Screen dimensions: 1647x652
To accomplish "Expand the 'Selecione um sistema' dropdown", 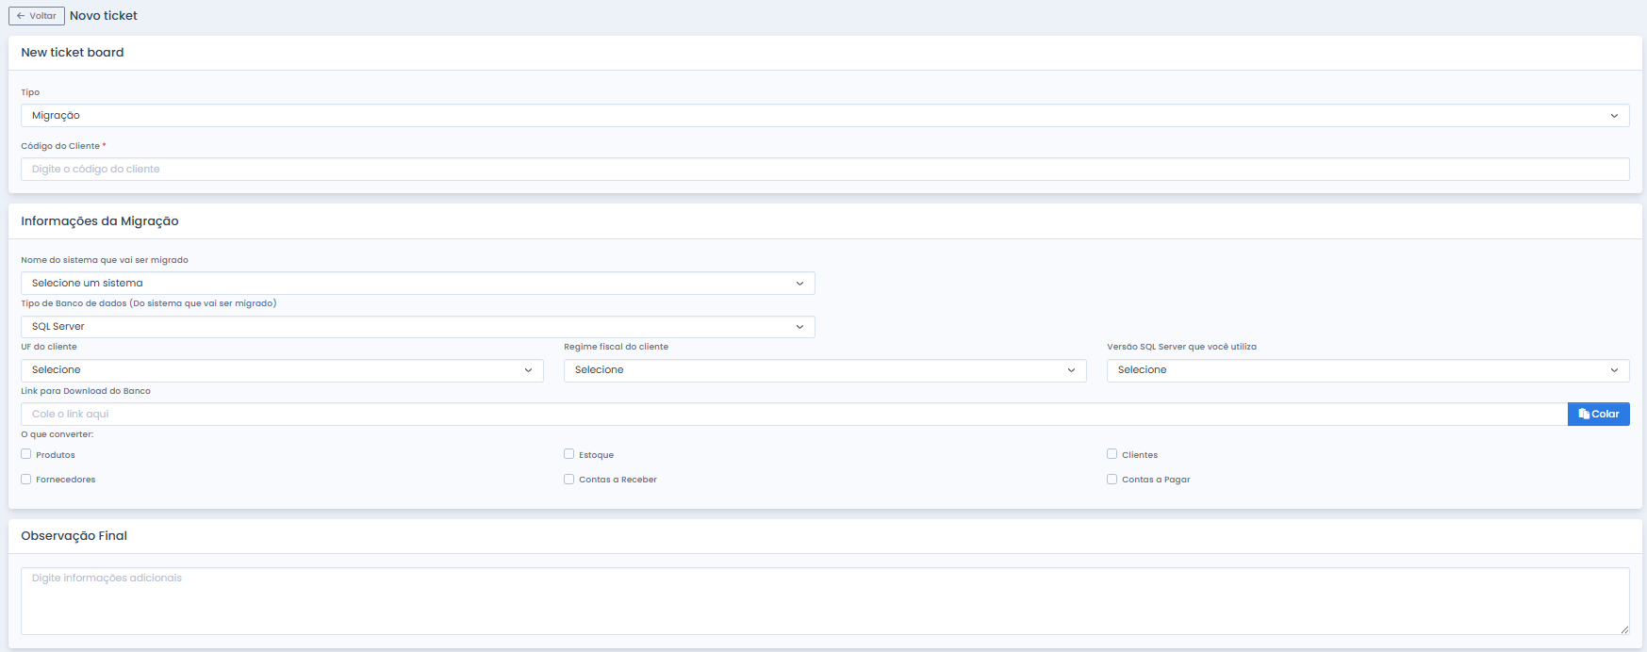I will tap(417, 283).
